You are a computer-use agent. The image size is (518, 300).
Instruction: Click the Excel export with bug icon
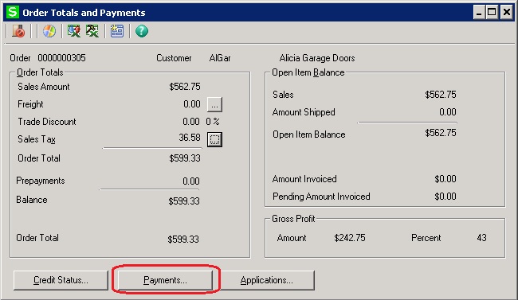click(73, 31)
